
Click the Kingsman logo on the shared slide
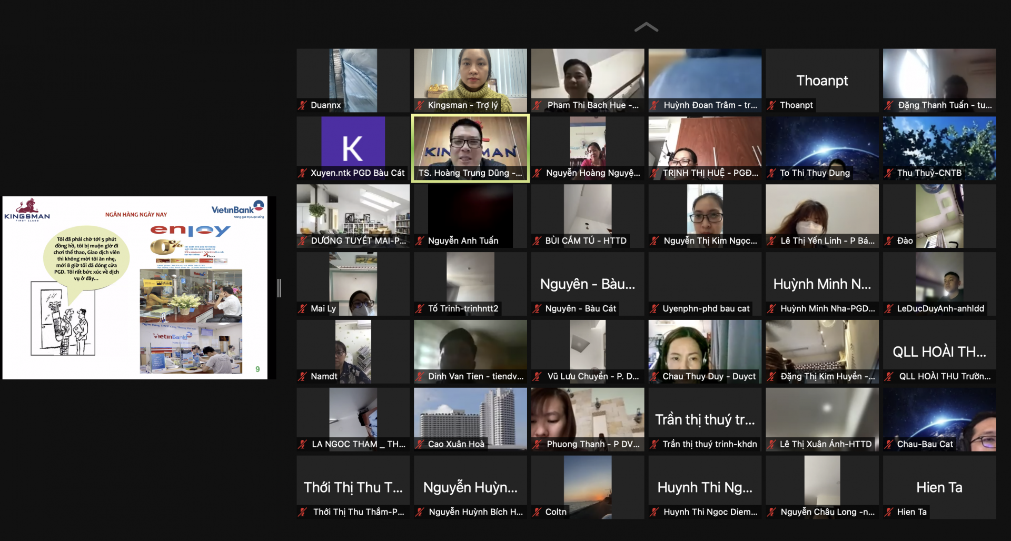[27, 209]
